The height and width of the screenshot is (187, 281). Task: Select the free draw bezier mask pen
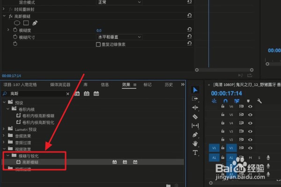[x=35, y=23]
